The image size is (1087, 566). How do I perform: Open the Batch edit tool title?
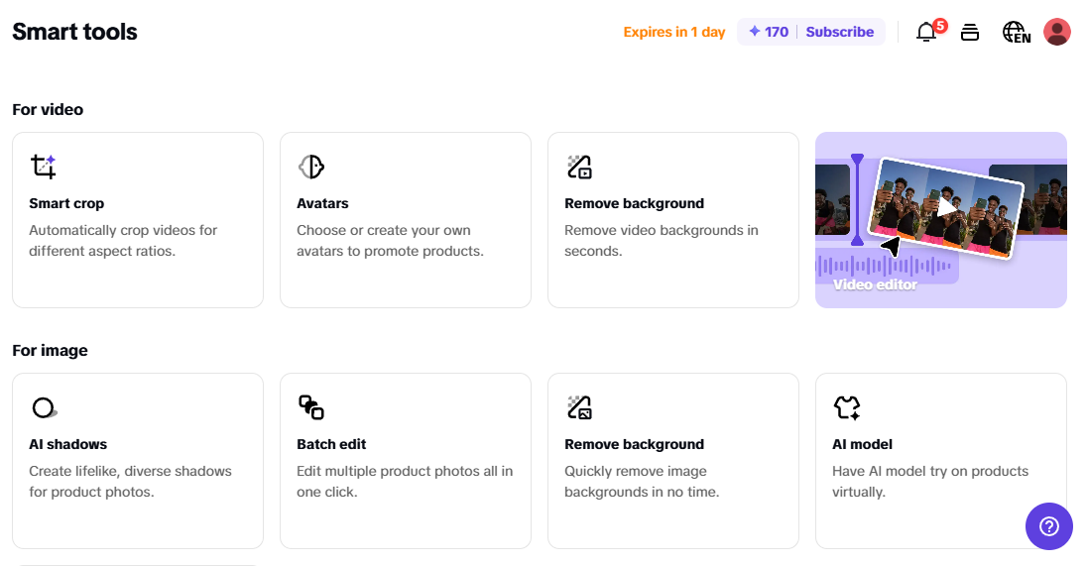(331, 444)
